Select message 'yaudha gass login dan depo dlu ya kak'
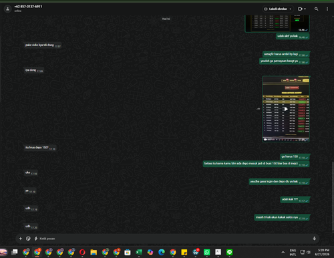This screenshot has width=334, height=258. [279, 182]
